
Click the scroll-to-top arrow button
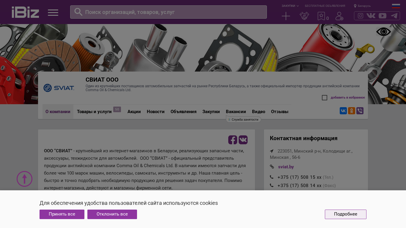click(24, 179)
